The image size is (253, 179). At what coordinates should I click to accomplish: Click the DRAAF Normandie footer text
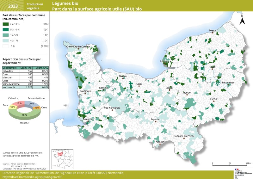click(63, 173)
